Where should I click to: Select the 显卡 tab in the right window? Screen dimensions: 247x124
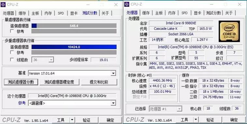click(197, 13)
